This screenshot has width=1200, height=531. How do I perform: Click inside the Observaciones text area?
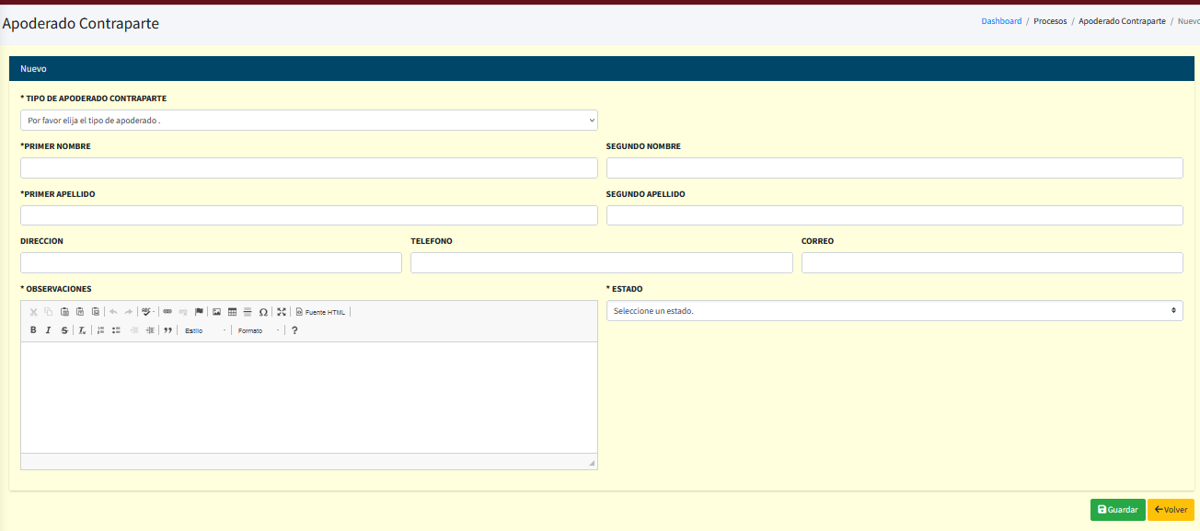tap(309, 398)
